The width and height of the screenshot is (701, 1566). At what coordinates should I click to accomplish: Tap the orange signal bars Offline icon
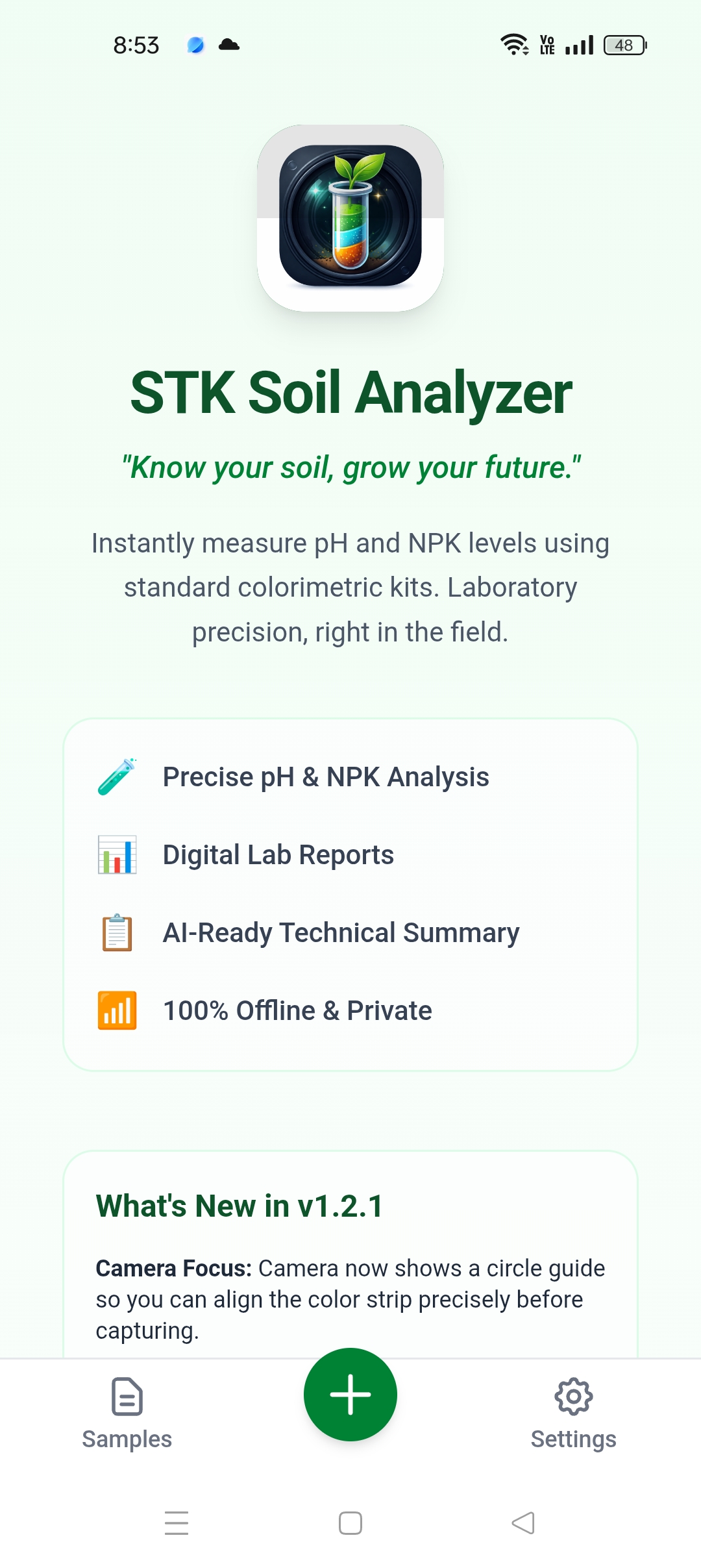(117, 1010)
